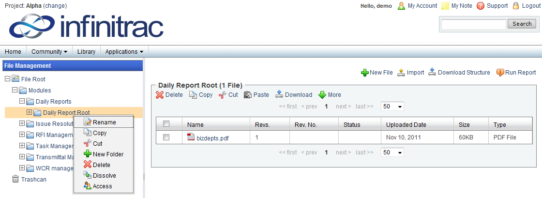Select the Daily Report Root tree item
542x198 pixels.
coord(66,113)
